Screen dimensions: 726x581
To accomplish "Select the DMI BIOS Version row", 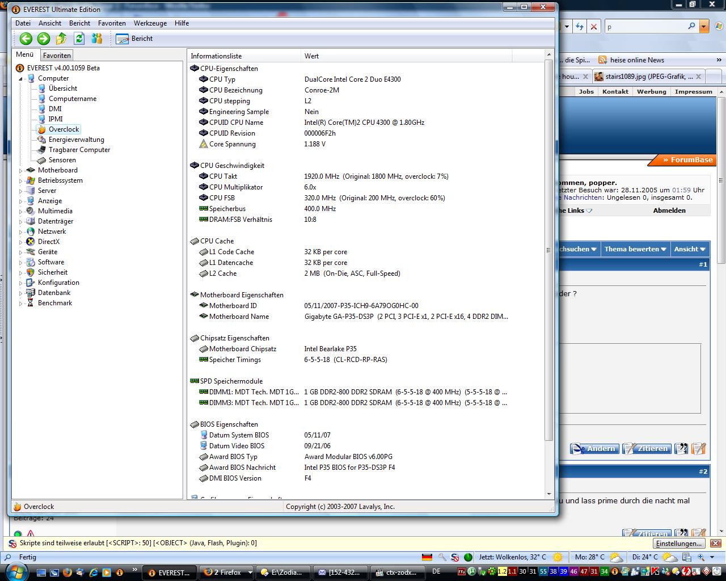I will [x=365, y=478].
